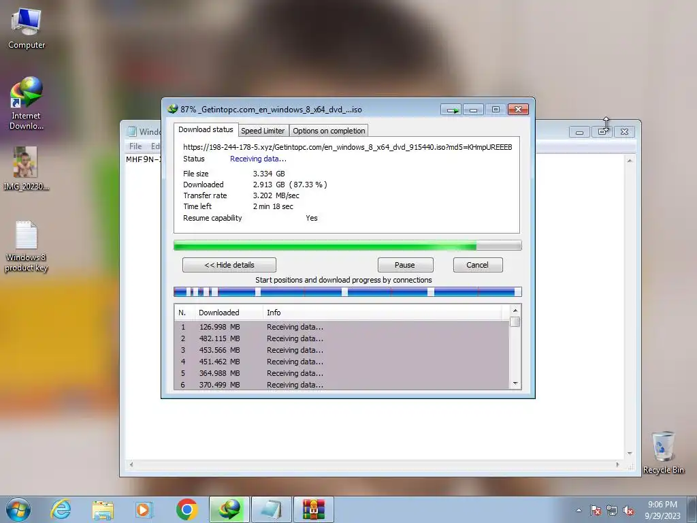Click the download URL text
This screenshot has width=697, height=523.
pyautogui.click(x=348, y=147)
